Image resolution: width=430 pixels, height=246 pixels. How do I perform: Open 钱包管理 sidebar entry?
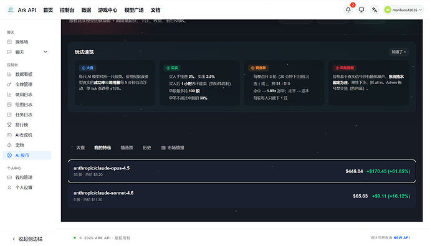click(x=27, y=177)
